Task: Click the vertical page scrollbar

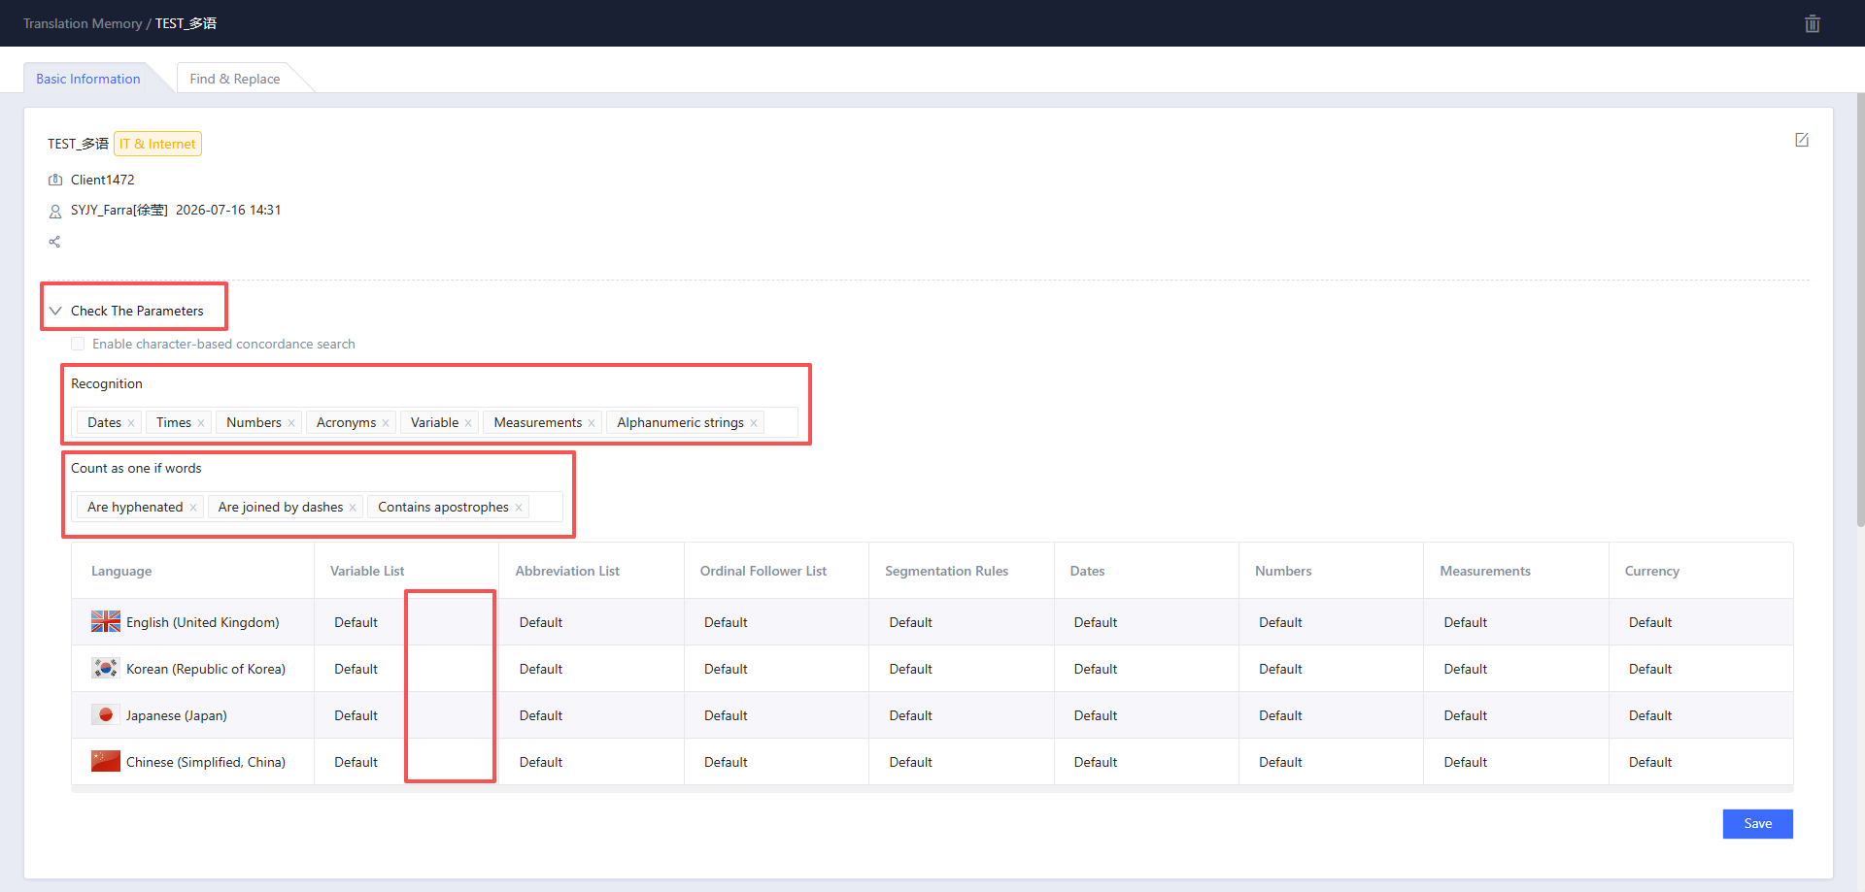Action: [x=1860, y=311]
